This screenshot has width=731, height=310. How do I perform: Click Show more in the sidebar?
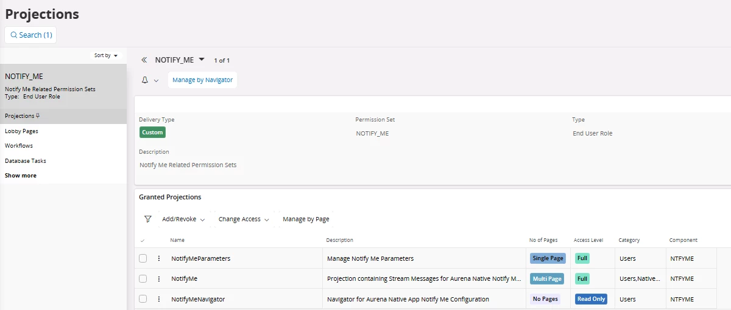point(21,176)
